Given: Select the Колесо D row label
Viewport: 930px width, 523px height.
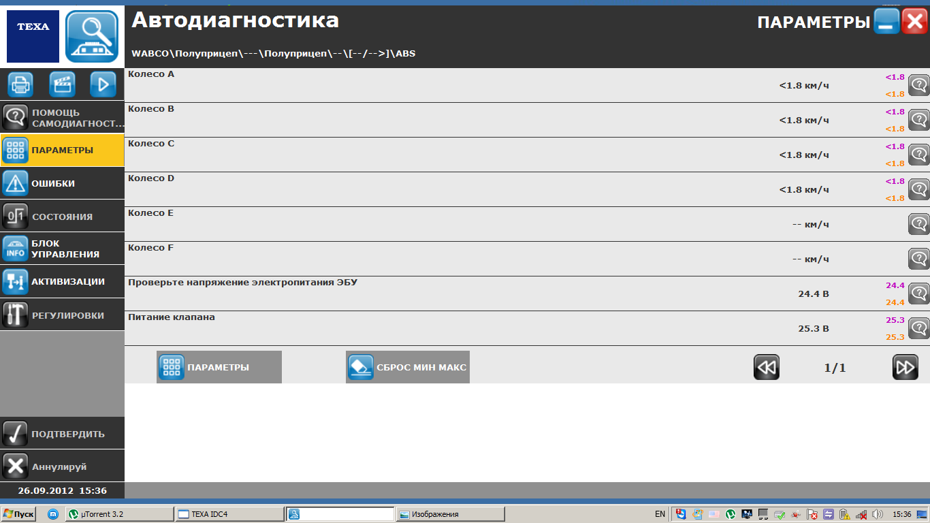Looking at the screenshot, I should (151, 178).
